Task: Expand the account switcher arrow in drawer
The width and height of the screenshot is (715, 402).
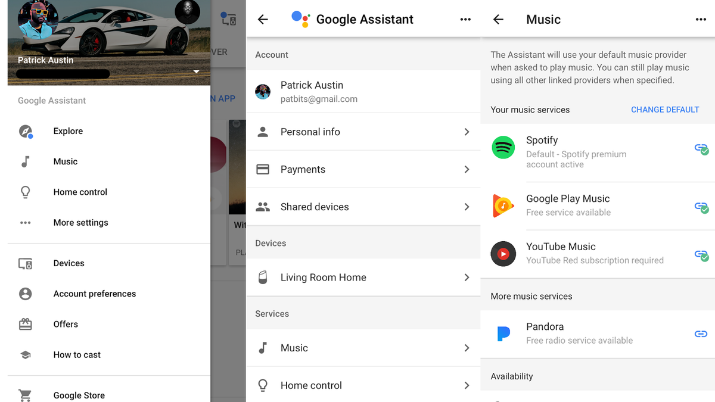Action: tap(197, 72)
